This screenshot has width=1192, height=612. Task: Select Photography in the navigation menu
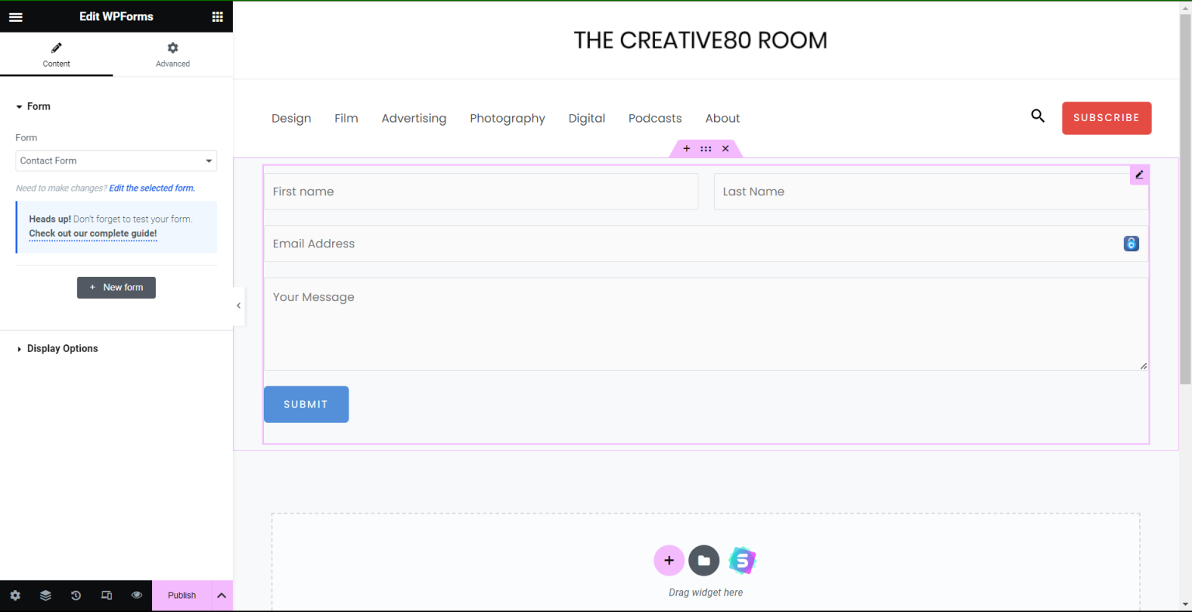point(508,118)
